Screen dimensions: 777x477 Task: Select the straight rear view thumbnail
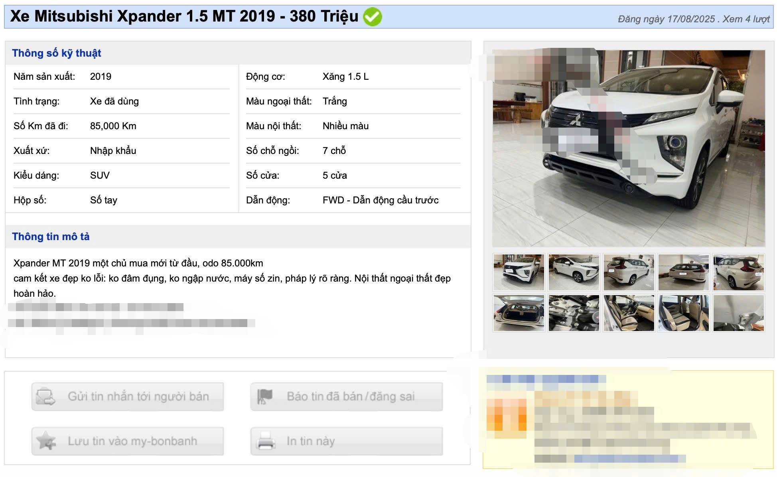pos(683,272)
